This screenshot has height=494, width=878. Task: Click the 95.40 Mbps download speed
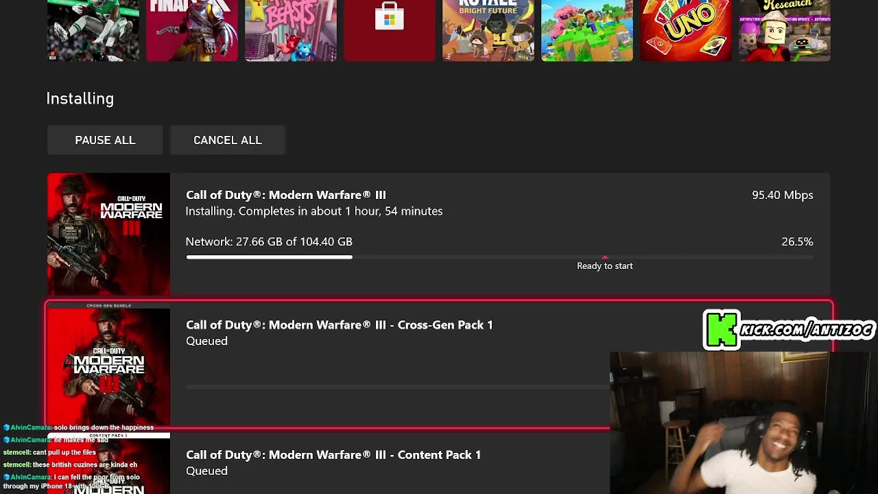tap(783, 195)
